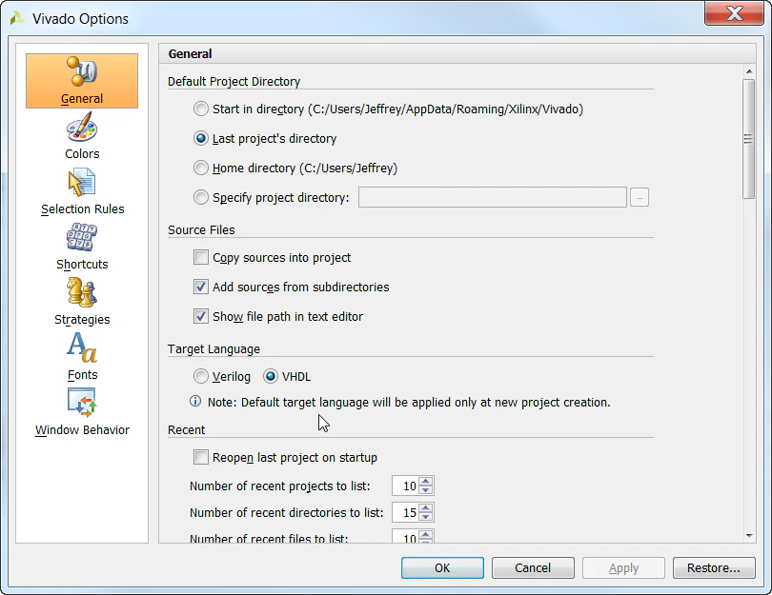
Task: Click the vertical scrollbar in General panel
Action: tap(748, 139)
